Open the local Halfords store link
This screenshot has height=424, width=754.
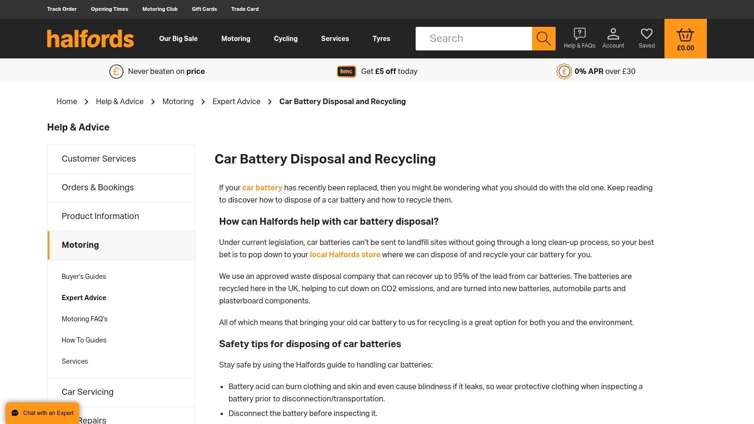click(344, 254)
